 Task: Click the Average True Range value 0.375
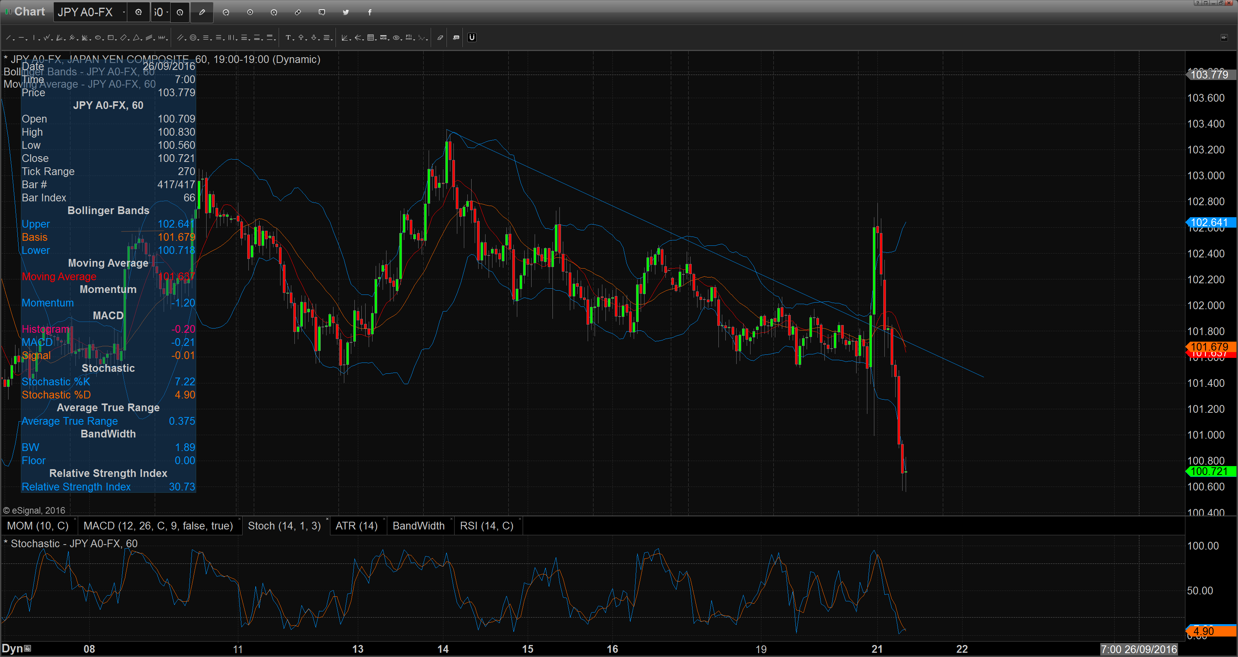pos(182,421)
